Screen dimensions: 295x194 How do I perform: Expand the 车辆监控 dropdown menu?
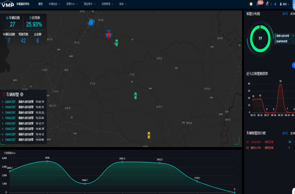[54, 4]
